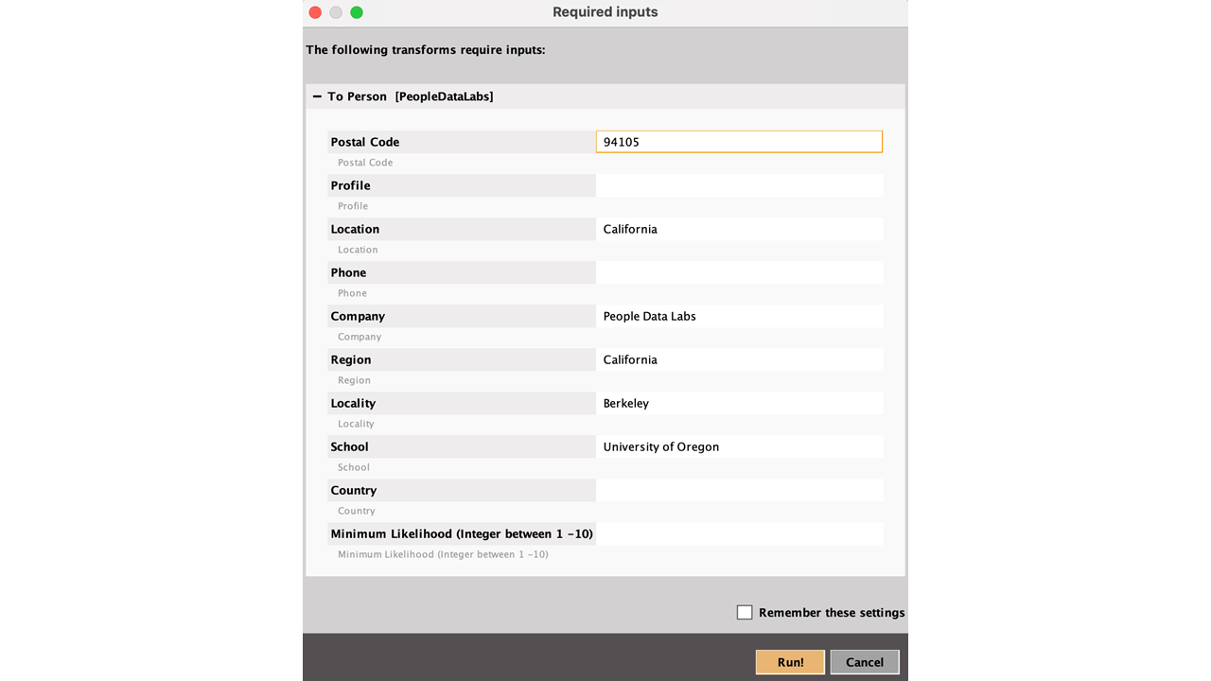Screen dimensions: 1211x681
Task: Click the bold Company label
Action: click(x=358, y=316)
